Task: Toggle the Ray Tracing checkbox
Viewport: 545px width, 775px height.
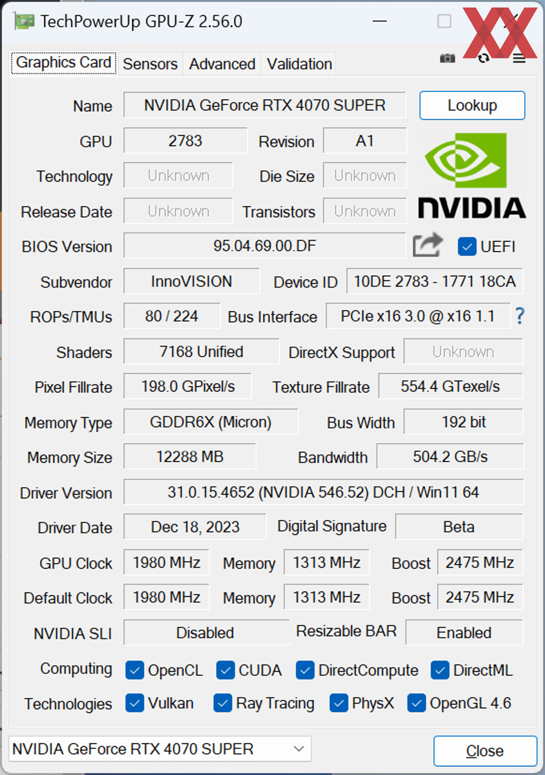Action: point(223,703)
